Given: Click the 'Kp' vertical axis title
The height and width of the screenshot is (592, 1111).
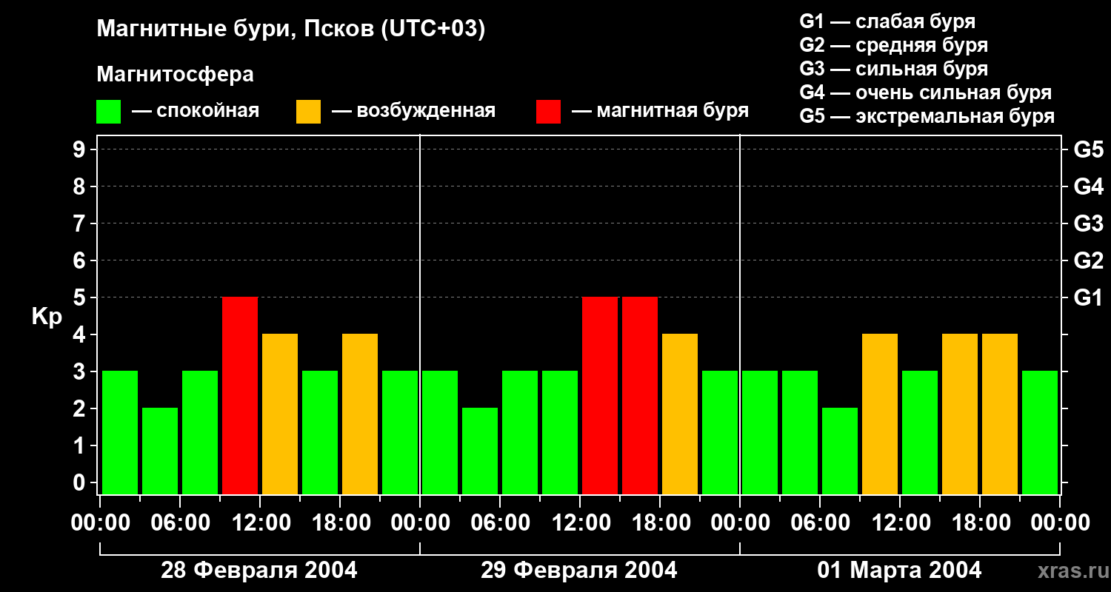Looking at the screenshot, I should point(47,317).
